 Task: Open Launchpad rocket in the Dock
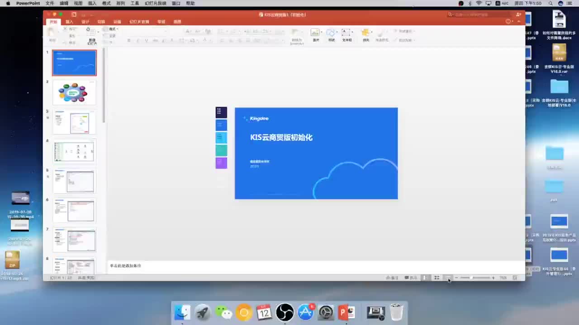coord(203,312)
